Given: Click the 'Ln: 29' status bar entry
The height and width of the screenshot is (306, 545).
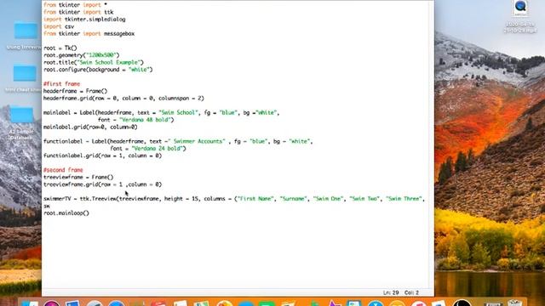Looking at the screenshot, I should pos(391,292).
